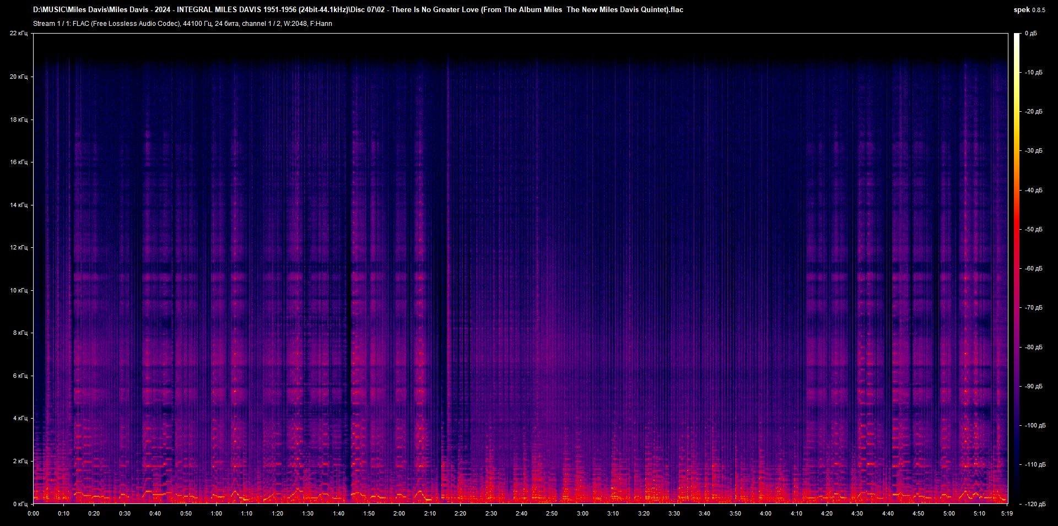Pick the 1:30 time axis label
Image resolution: width=1058 pixels, height=526 pixels.
click(308, 513)
